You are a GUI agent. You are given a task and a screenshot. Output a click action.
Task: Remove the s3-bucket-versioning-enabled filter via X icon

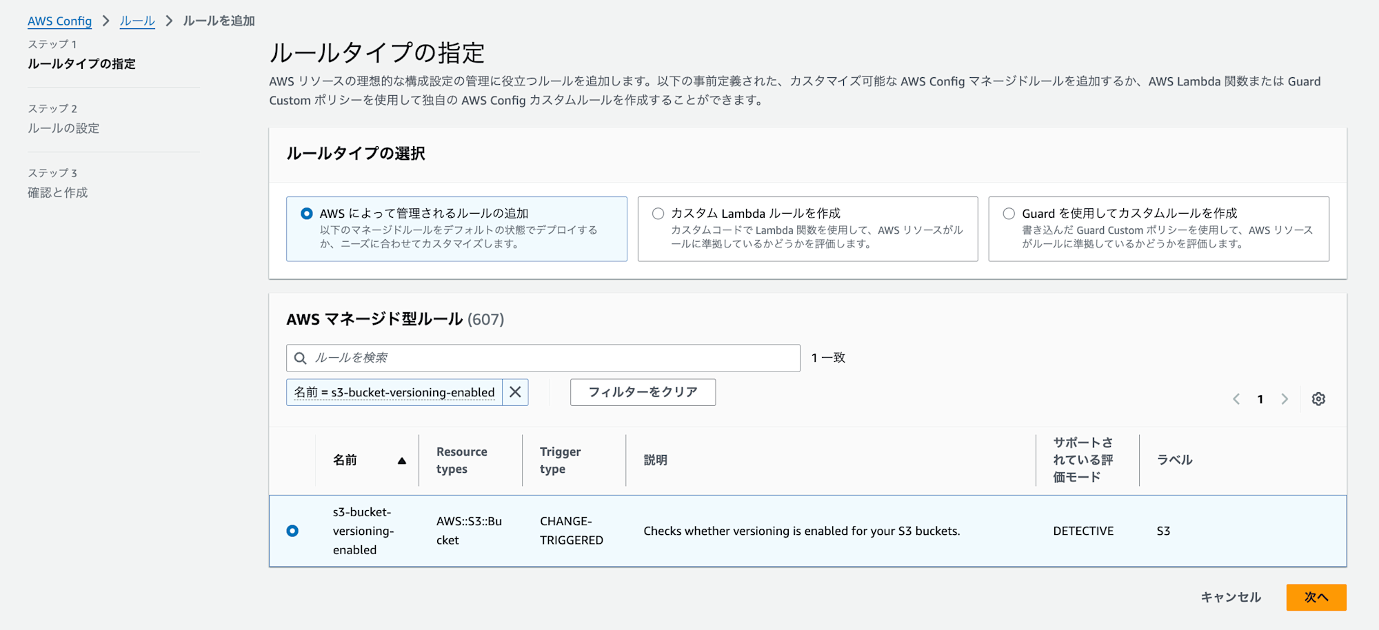515,392
